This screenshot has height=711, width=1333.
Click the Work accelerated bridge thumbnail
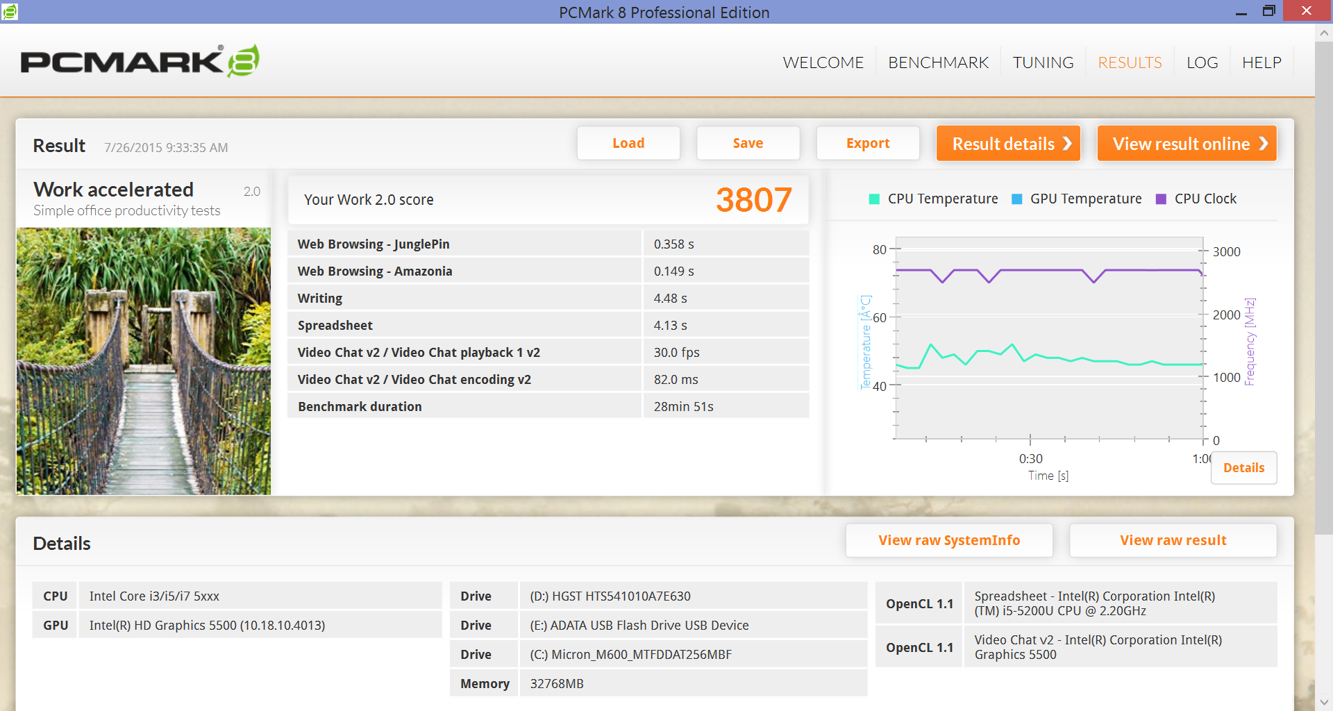144,361
